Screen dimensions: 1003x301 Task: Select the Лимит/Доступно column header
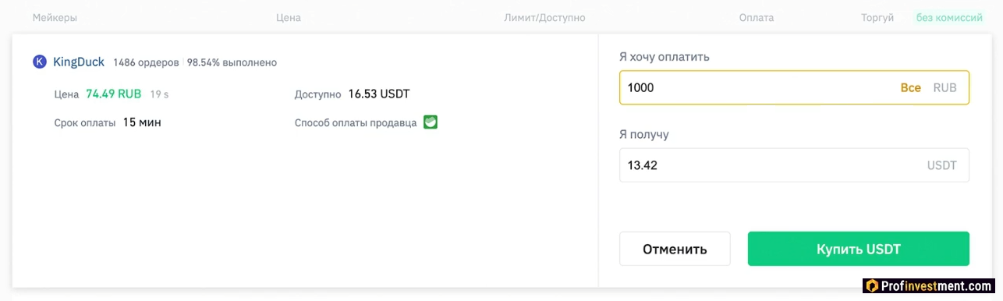click(544, 17)
